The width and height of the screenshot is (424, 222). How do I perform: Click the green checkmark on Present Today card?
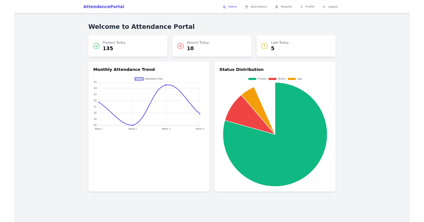coord(96,46)
